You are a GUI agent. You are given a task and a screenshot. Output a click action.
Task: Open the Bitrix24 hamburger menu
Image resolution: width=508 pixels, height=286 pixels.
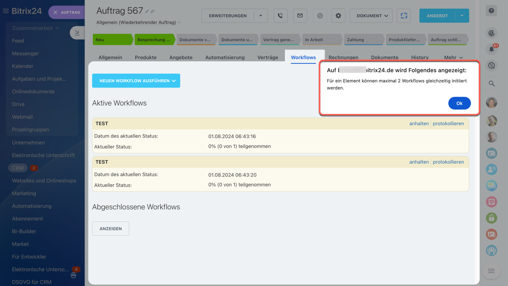(6, 11)
